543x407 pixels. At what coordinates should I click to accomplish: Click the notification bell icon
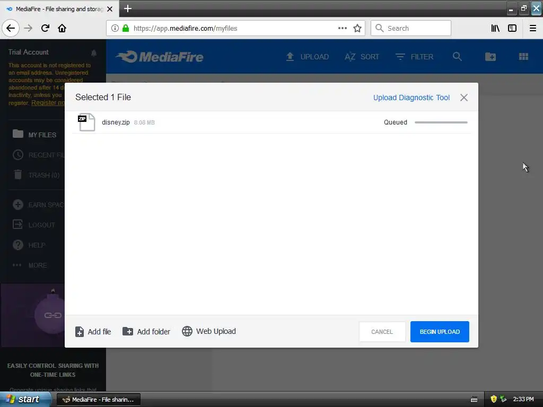(94, 52)
